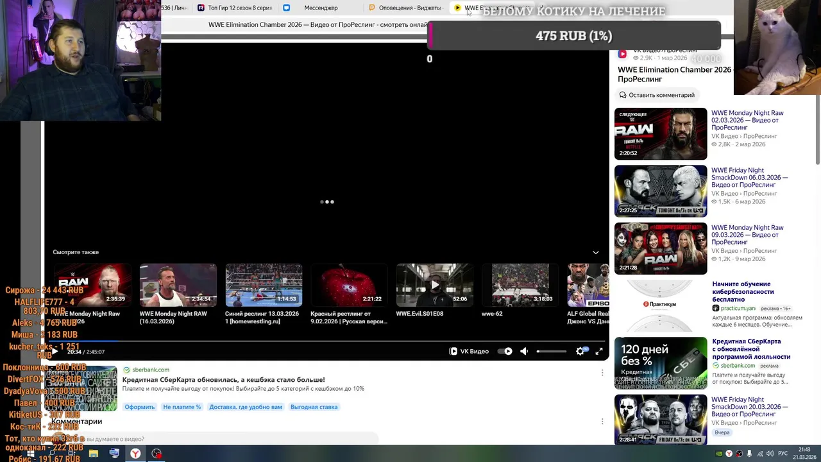Open the comments section three-dot menu

point(602,422)
